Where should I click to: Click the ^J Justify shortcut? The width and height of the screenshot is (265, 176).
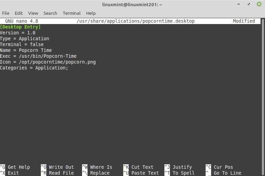tap(178, 167)
